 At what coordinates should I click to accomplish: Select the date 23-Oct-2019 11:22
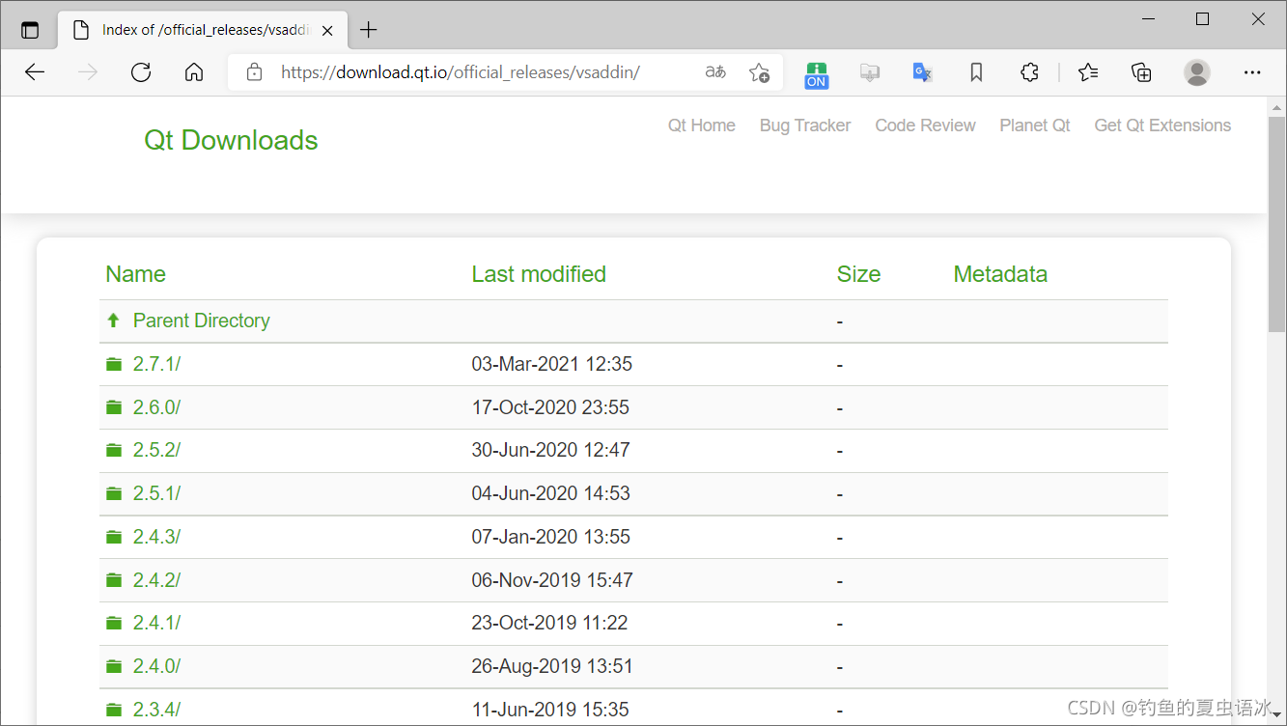[549, 623]
